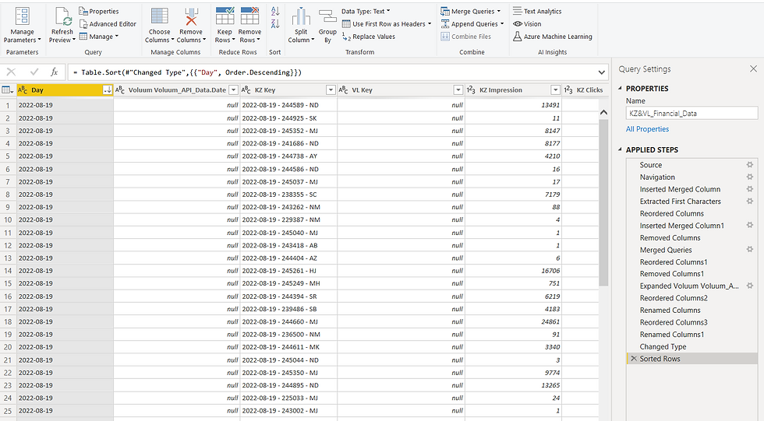Click the query Name input field
764x421 pixels.
[x=692, y=114]
